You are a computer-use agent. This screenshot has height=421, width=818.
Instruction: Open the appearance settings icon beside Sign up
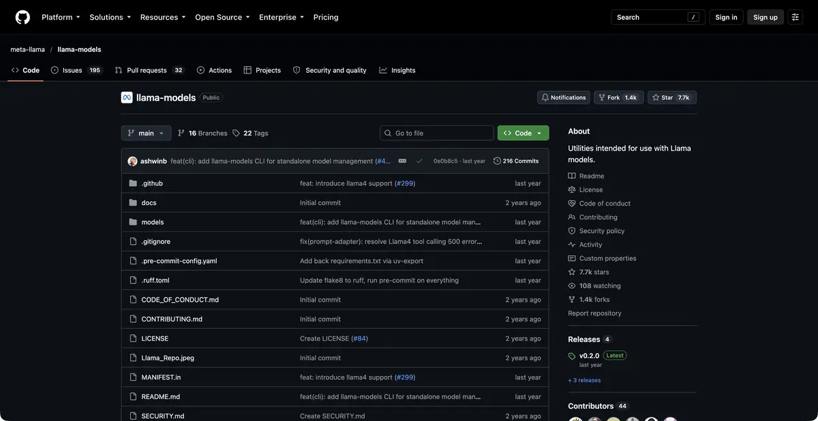pos(795,17)
